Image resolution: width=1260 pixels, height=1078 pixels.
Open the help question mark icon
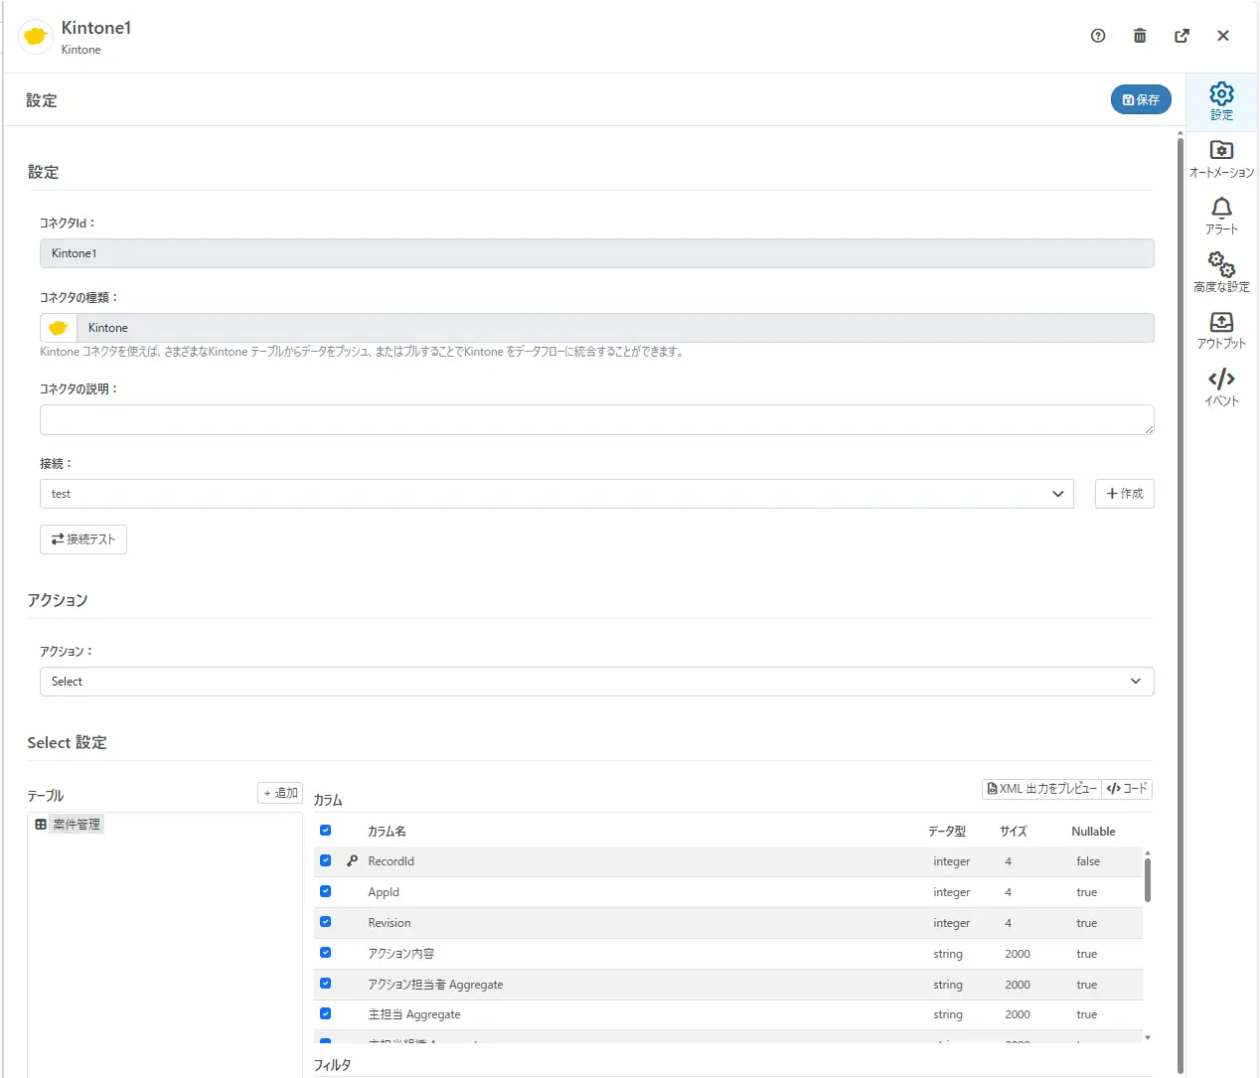point(1098,36)
